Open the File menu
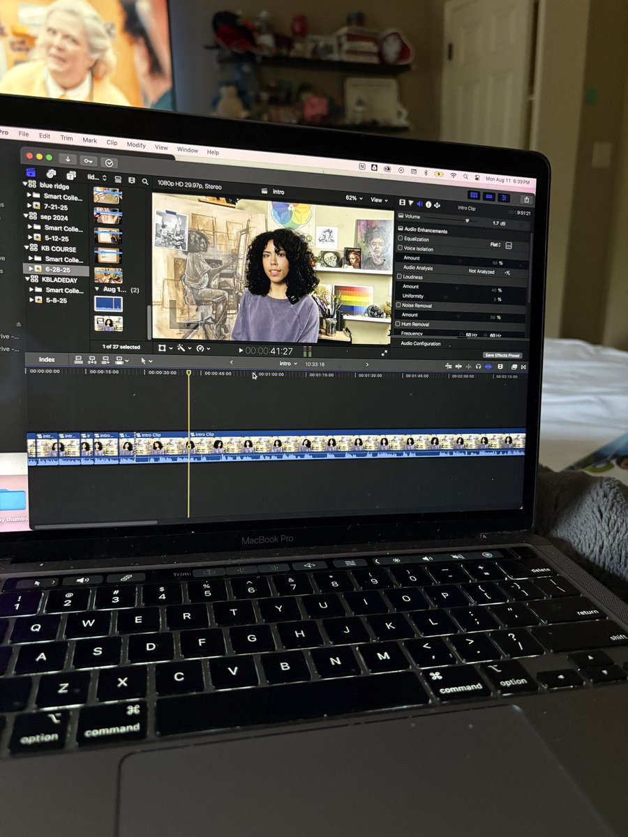Screen dimensions: 628x837 [24, 134]
